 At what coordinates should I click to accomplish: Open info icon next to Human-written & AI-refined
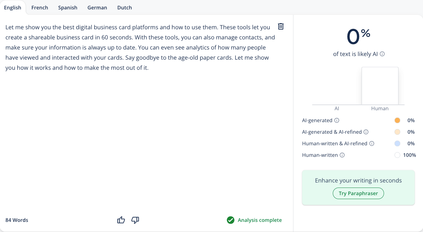click(372, 144)
